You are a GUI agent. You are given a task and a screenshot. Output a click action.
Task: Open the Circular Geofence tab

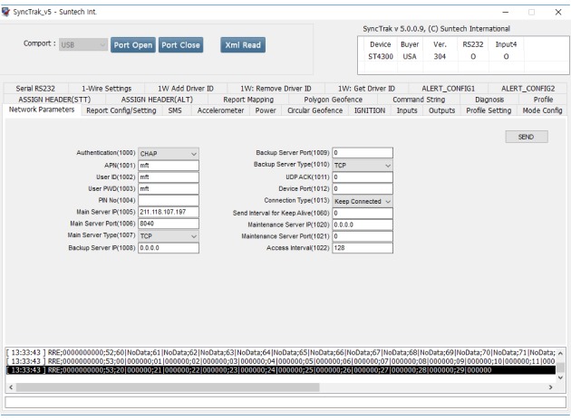pos(316,110)
